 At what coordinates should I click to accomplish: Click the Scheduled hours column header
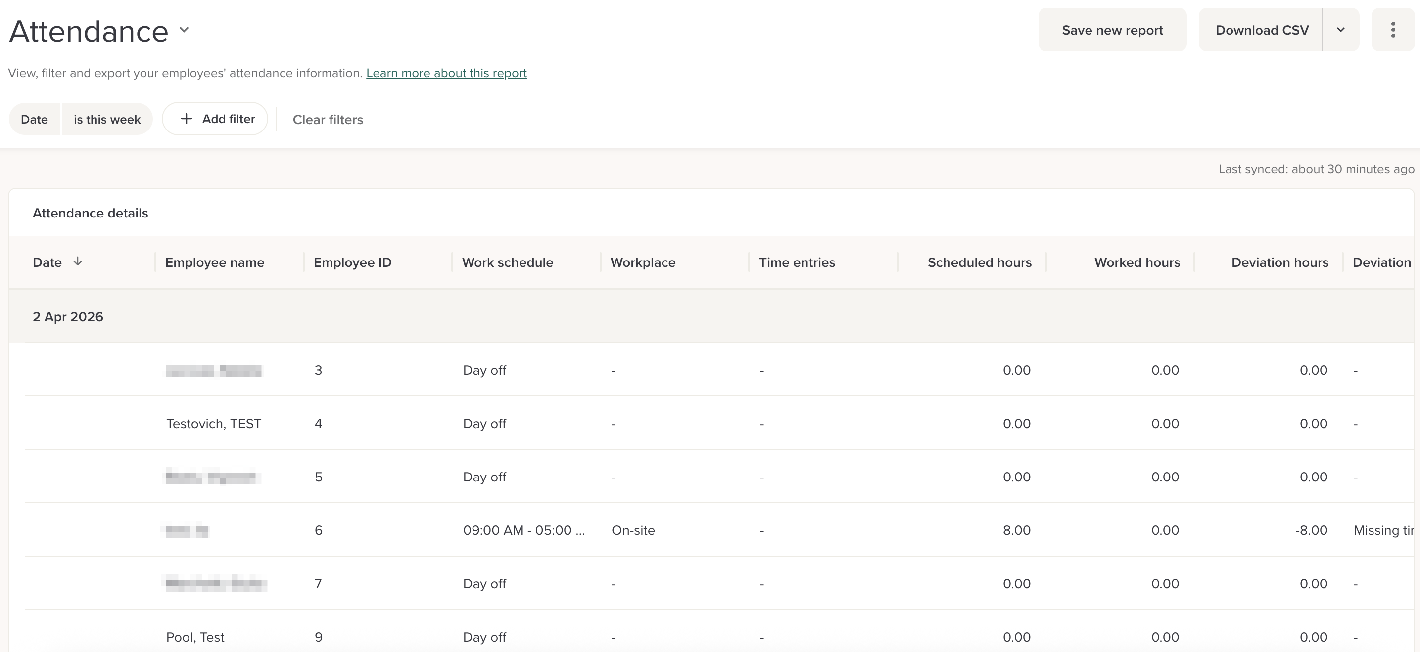[979, 262]
